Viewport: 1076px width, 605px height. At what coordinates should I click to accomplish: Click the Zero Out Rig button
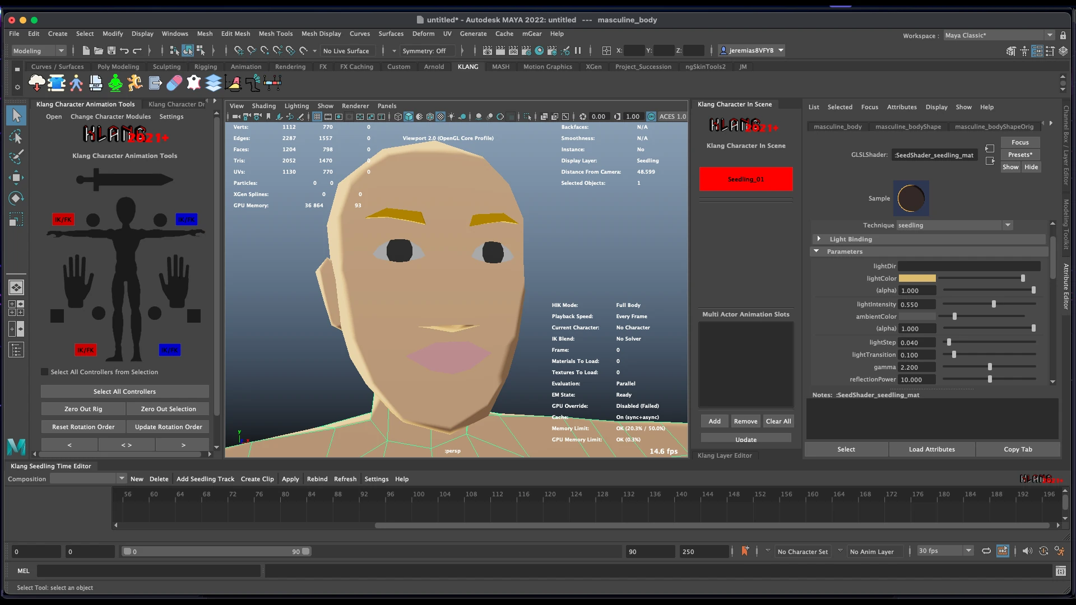83,409
